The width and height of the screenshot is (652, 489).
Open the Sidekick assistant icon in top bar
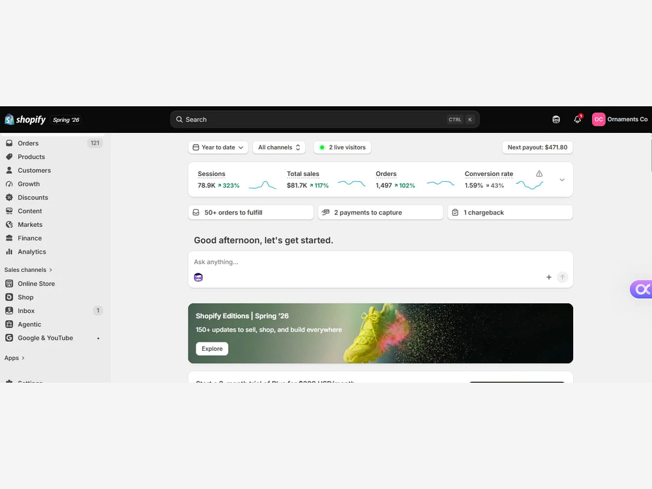(x=556, y=120)
